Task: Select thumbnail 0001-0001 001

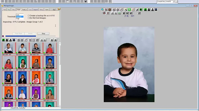Action: 9,48
